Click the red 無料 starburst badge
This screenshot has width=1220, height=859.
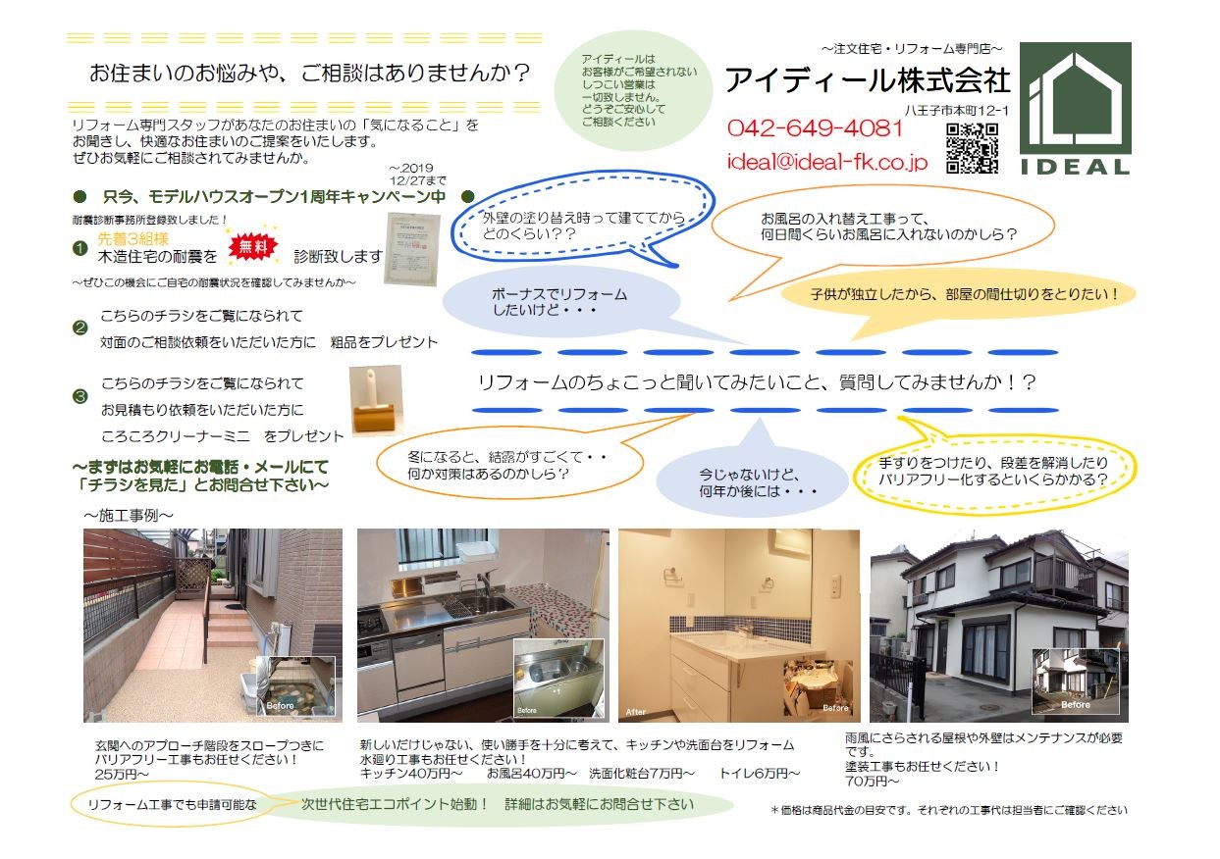pyautogui.click(x=252, y=249)
